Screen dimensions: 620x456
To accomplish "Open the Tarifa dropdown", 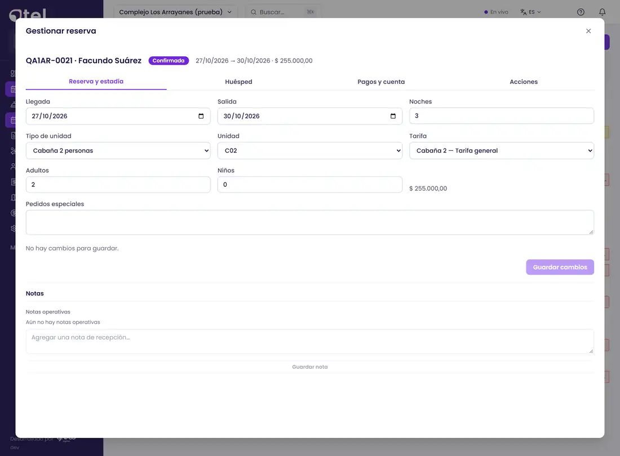I will pyautogui.click(x=502, y=150).
